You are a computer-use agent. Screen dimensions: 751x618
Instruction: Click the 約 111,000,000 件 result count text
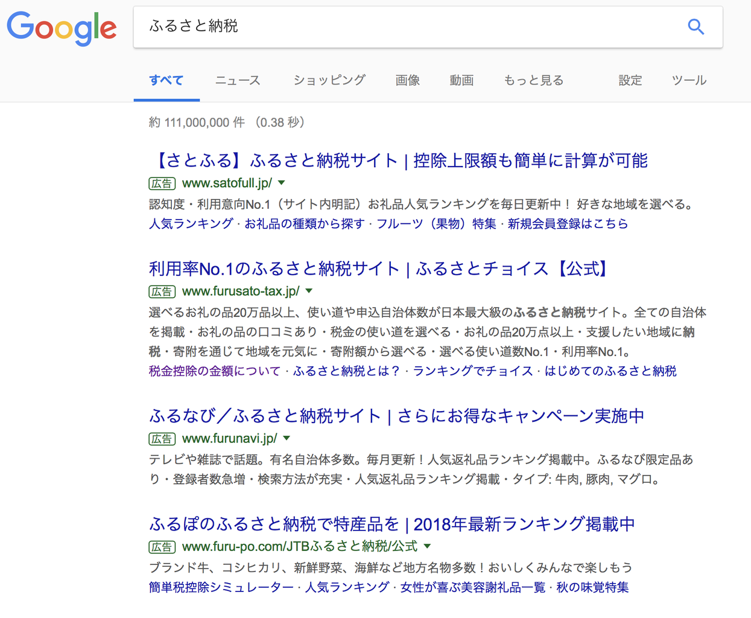tap(197, 123)
